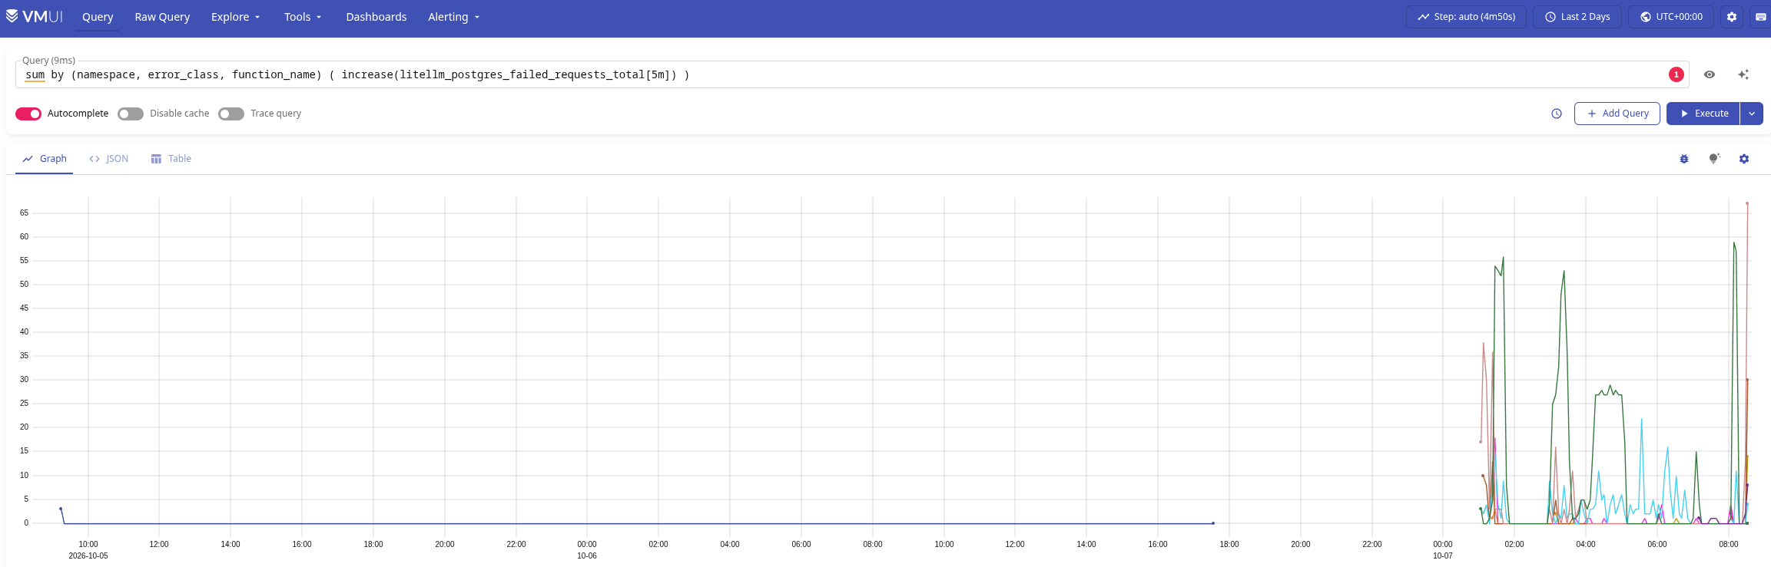Open keyboard shortcuts panel icon
Image resolution: width=1771 pixels, height=567 pixels.
click(1761, 17)
